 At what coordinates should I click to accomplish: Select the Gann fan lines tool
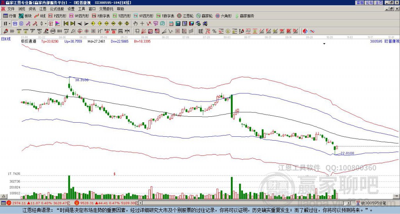pyautogui.click(x=144, y=31)
